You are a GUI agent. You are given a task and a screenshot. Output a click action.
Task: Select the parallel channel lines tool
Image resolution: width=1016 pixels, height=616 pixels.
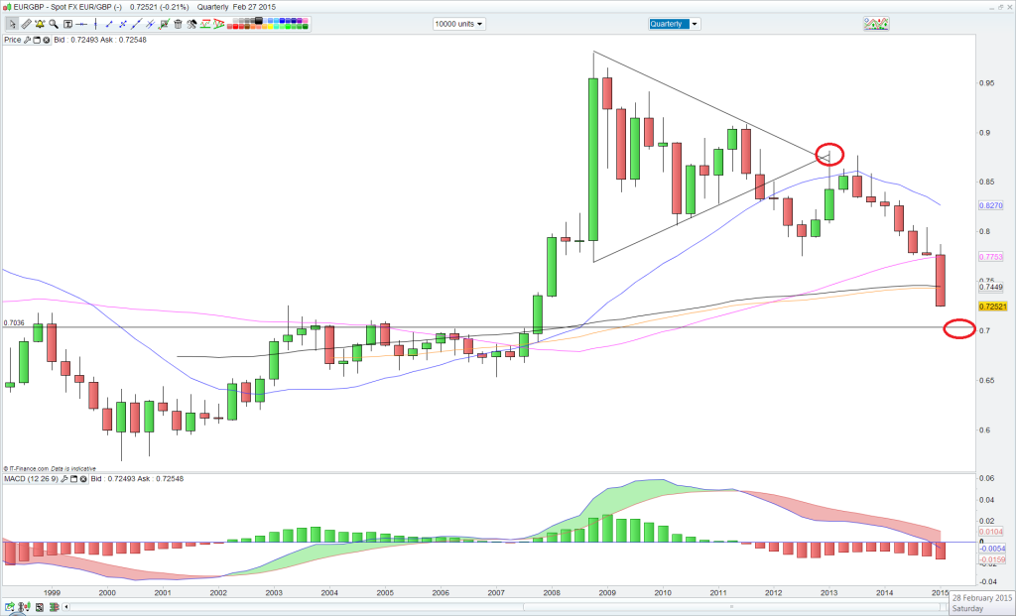pos(150,24)
